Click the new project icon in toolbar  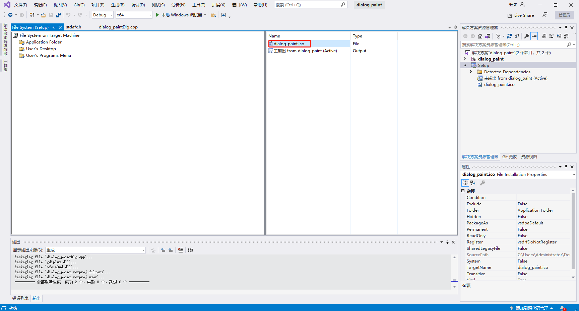32,15
